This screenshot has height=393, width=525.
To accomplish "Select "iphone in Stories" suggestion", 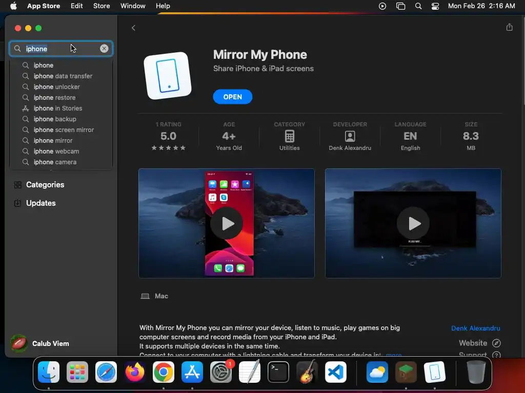I will coord(61,108).
